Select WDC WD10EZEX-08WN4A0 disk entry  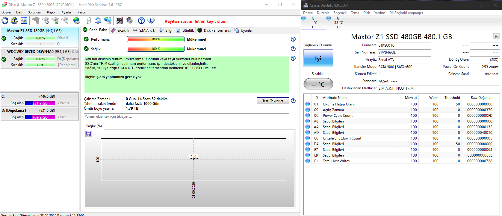(40, 58)
